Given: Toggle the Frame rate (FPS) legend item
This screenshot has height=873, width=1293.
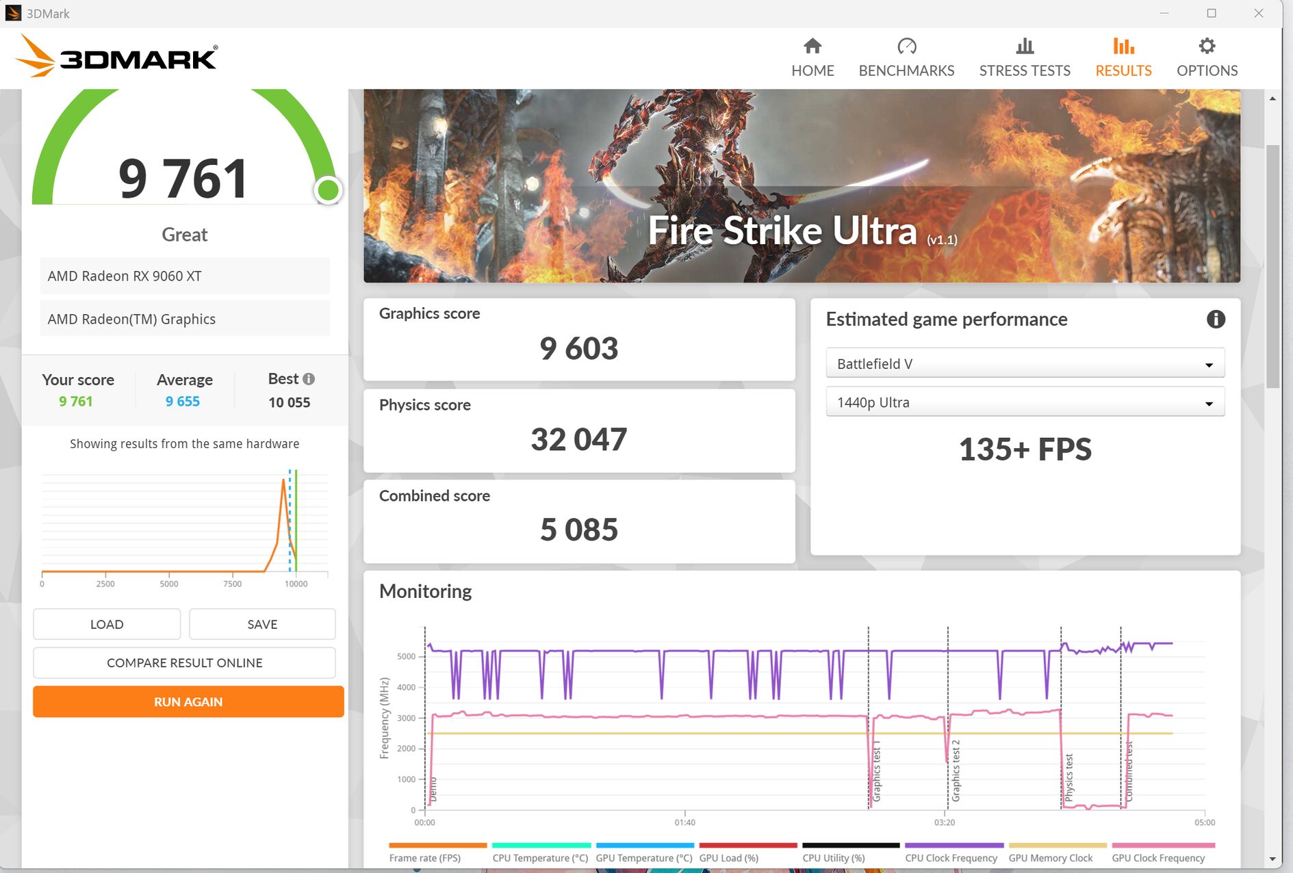Looking at the screenshot, I should click(437, 852).
